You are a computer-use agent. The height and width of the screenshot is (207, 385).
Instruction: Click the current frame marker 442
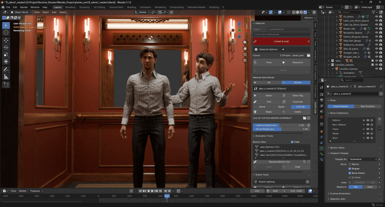167,196
